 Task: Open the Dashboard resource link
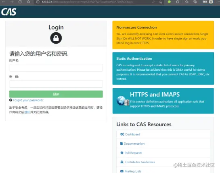coord(132,134)
